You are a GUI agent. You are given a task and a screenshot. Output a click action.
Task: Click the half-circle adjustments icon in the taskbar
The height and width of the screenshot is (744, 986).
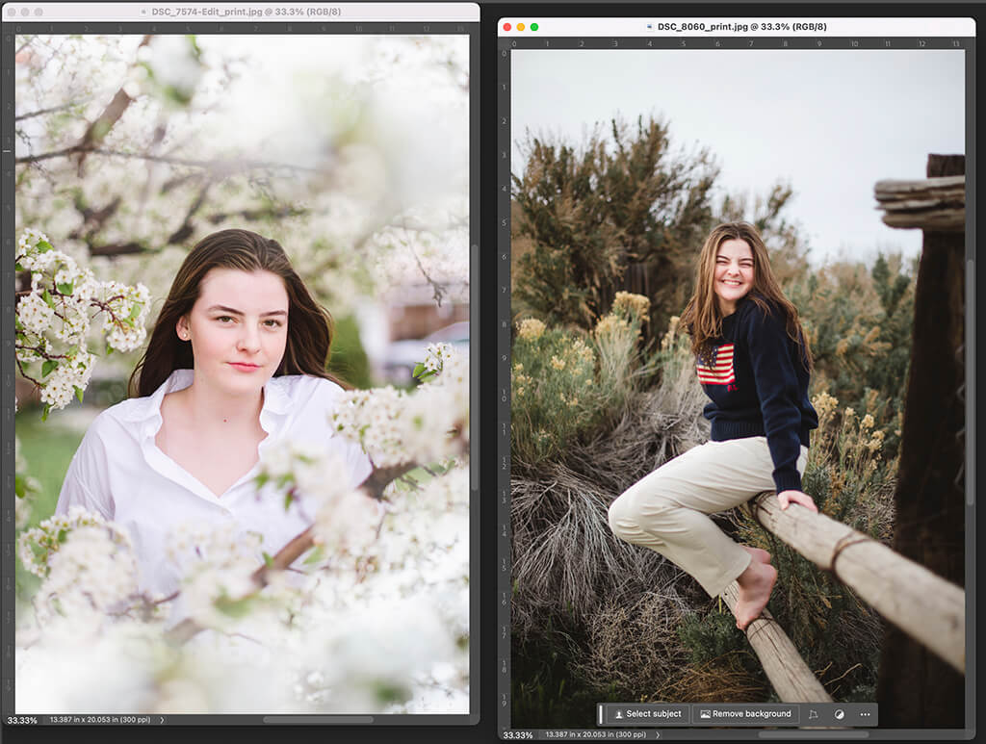click(x=840, y=714)
